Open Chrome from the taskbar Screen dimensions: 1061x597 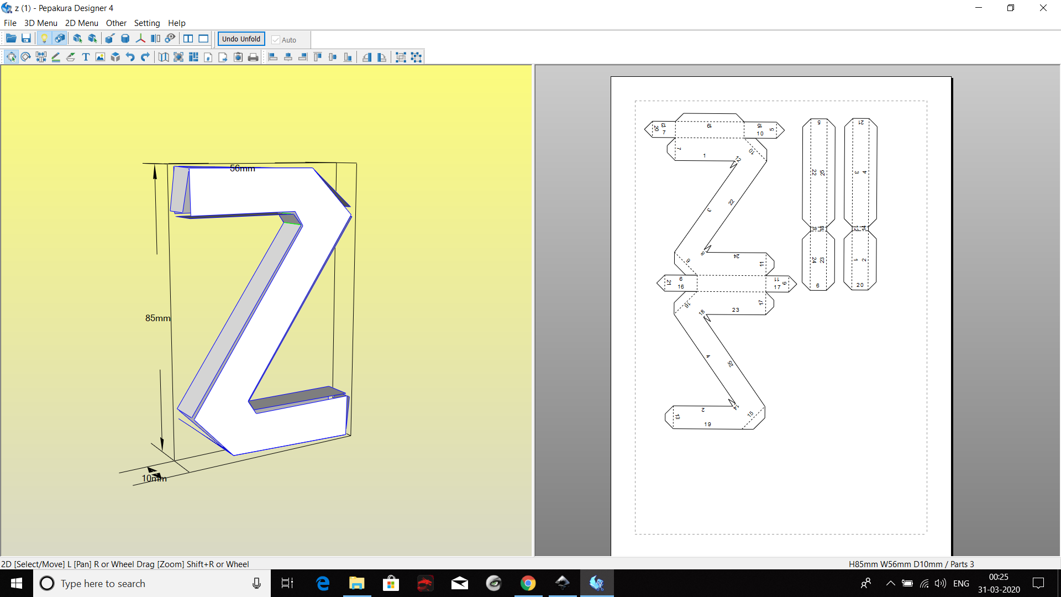click(528, 583)
